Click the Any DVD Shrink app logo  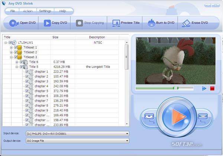tap(4, 3)
